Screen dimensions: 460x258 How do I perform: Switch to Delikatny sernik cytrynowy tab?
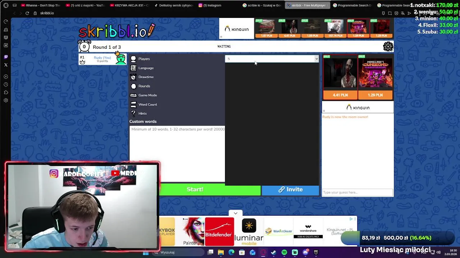(174, 5)
